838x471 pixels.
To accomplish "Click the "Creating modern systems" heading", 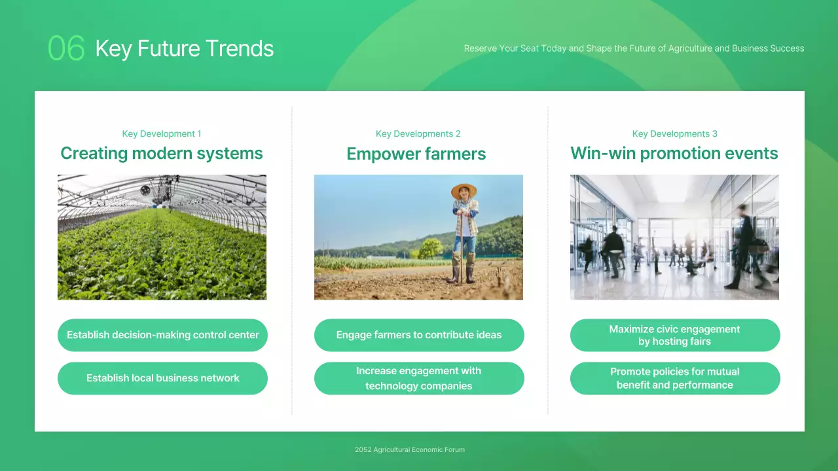I will click(162, 153).
